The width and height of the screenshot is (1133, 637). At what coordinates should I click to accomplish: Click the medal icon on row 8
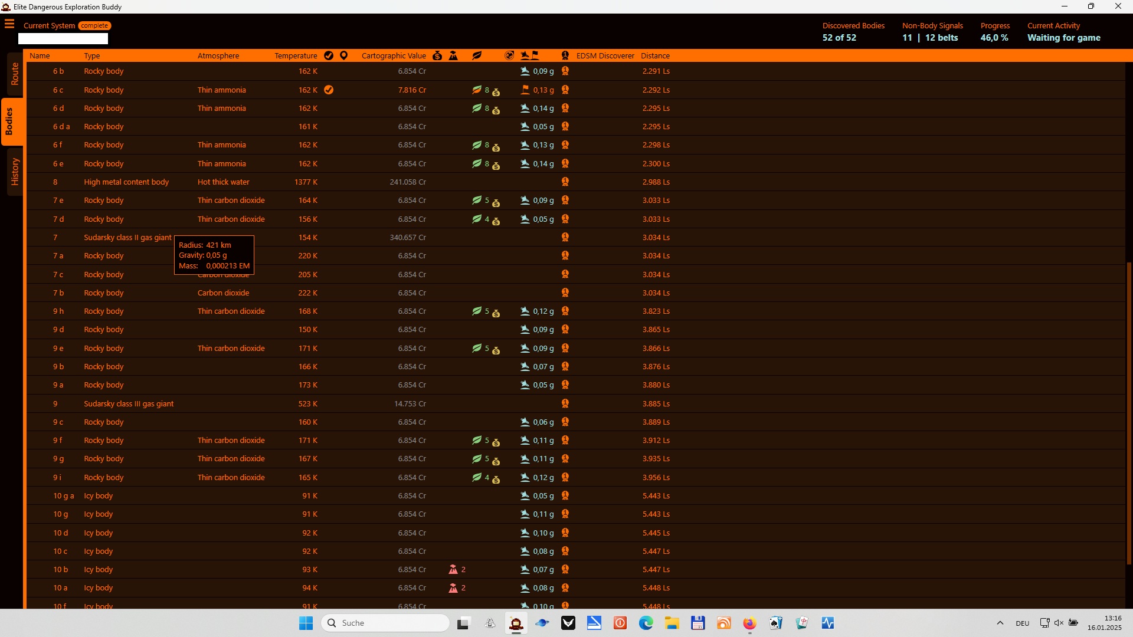pyautogui.click(x=565, y=182)
